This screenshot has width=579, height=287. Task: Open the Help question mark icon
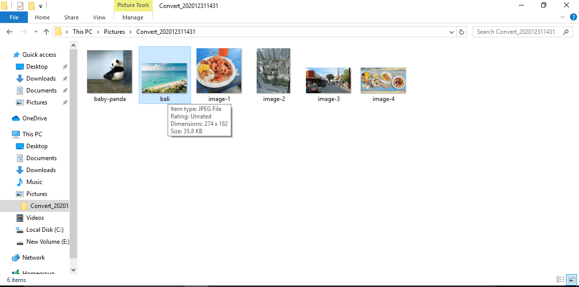tap(573, 17)
